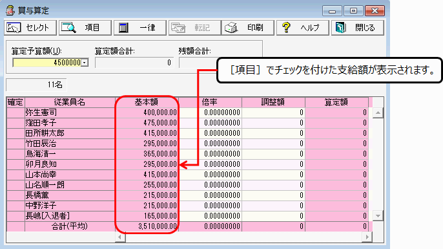
Task: Select employee 田所耕太郎
Action: coord(70,133)
